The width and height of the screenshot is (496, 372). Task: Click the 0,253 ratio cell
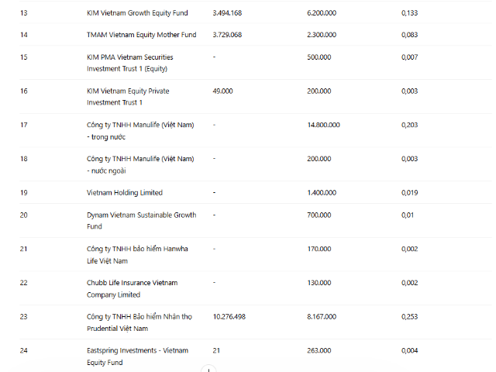click(411, 317)
